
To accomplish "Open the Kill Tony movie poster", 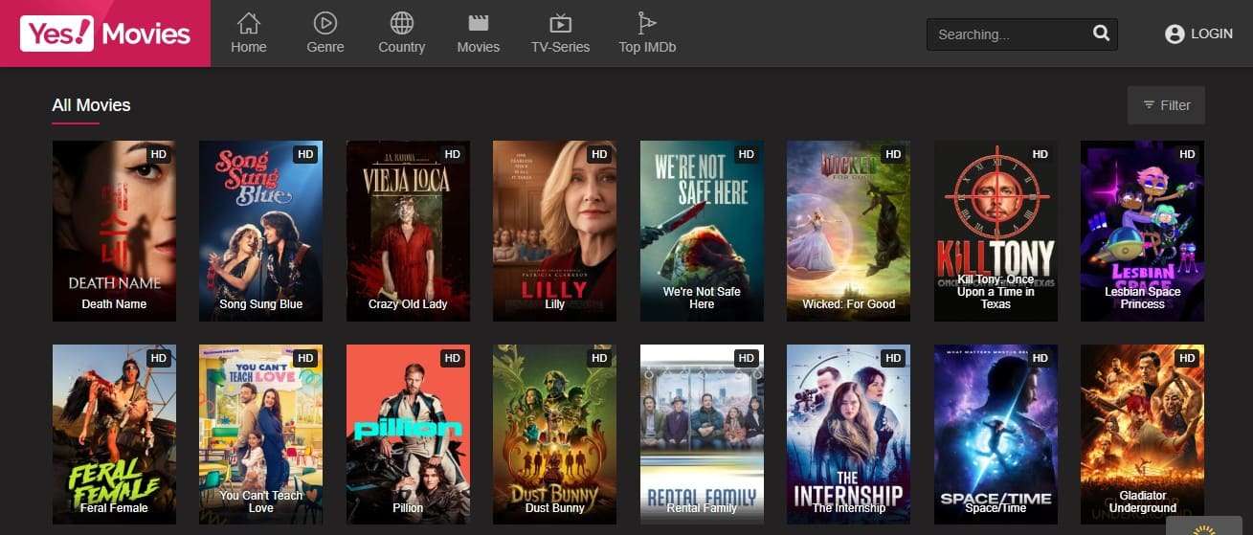I will [x=996, y=231].
